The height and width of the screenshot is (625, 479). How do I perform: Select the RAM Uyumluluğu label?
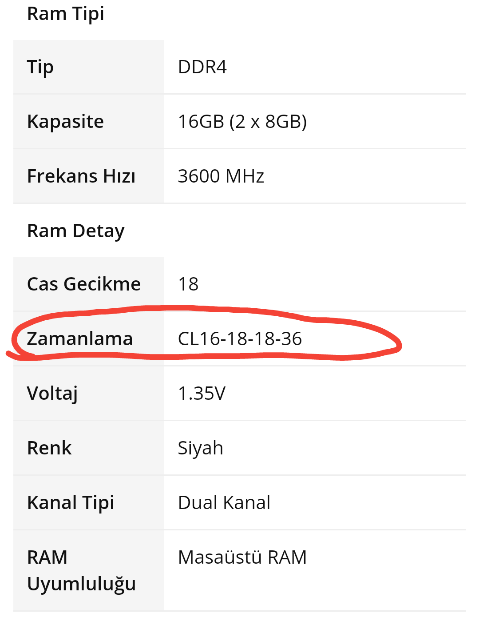[x=81, y=570]
